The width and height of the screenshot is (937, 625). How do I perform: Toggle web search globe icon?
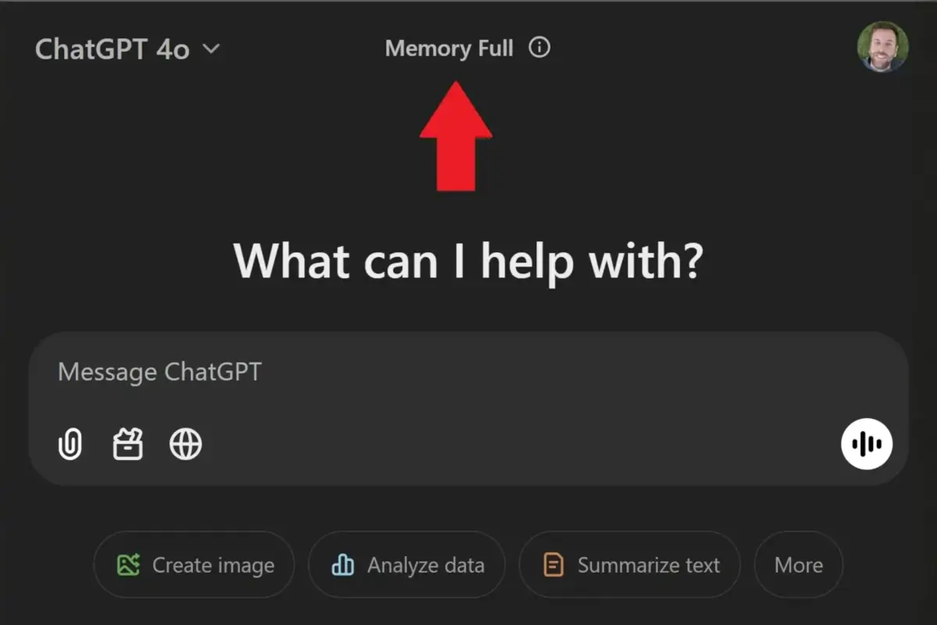tap(186, 445)
